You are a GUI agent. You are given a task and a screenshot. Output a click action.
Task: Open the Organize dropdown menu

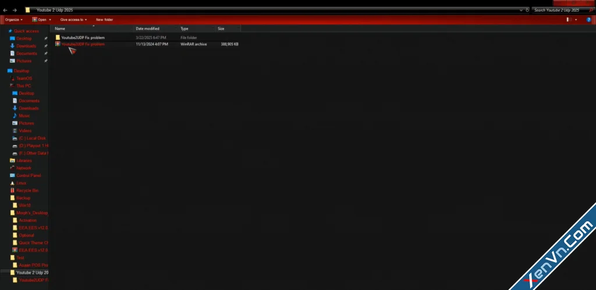pos(14,20)
